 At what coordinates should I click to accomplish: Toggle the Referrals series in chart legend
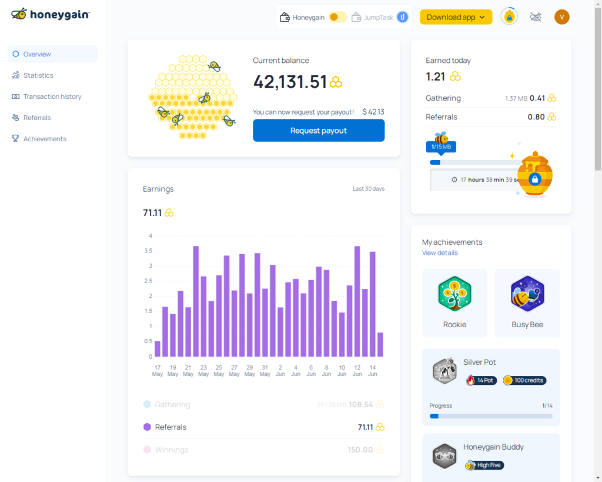coord(264,427)
